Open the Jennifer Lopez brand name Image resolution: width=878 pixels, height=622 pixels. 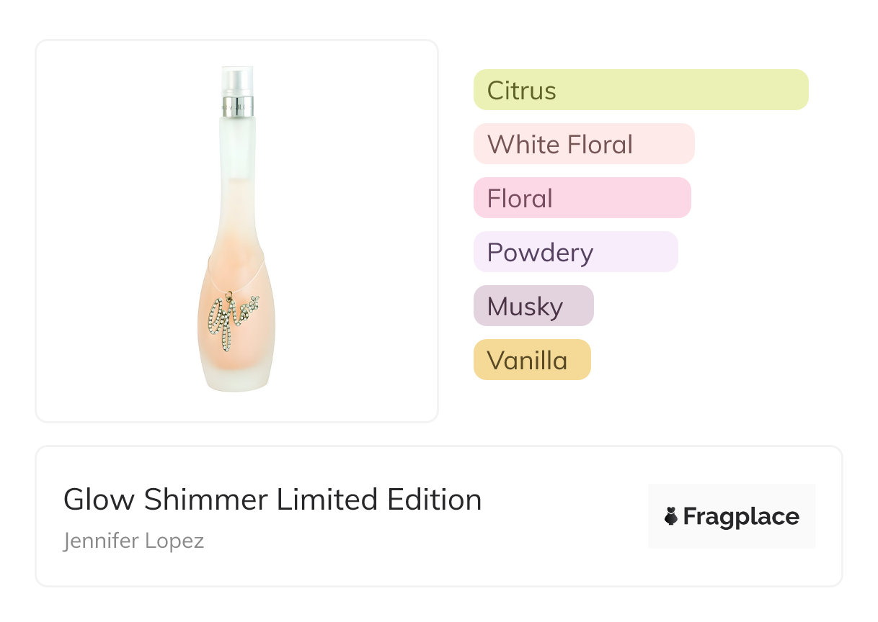(134, 541)
